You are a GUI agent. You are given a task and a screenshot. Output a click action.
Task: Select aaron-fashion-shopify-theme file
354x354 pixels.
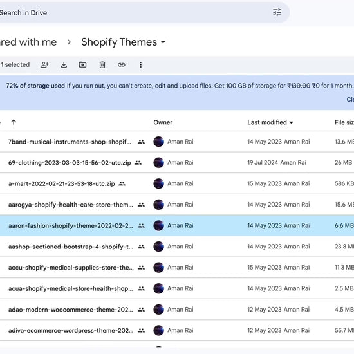(x=71, y=225)
